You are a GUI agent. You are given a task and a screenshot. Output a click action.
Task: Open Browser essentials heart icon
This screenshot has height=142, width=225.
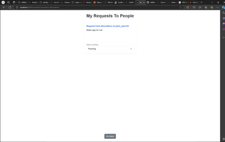pyautogui.click(x=212, y=7)
